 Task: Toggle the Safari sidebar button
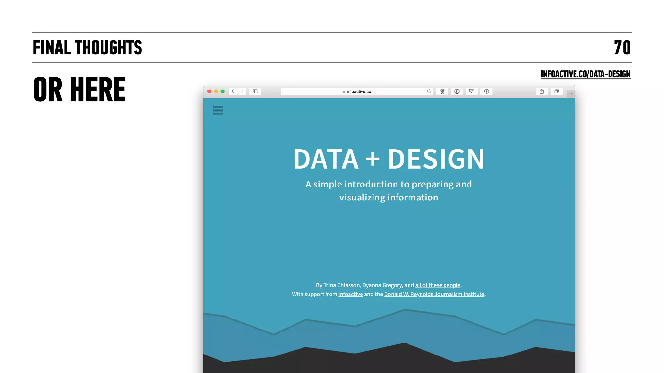[x=255, y=91]
